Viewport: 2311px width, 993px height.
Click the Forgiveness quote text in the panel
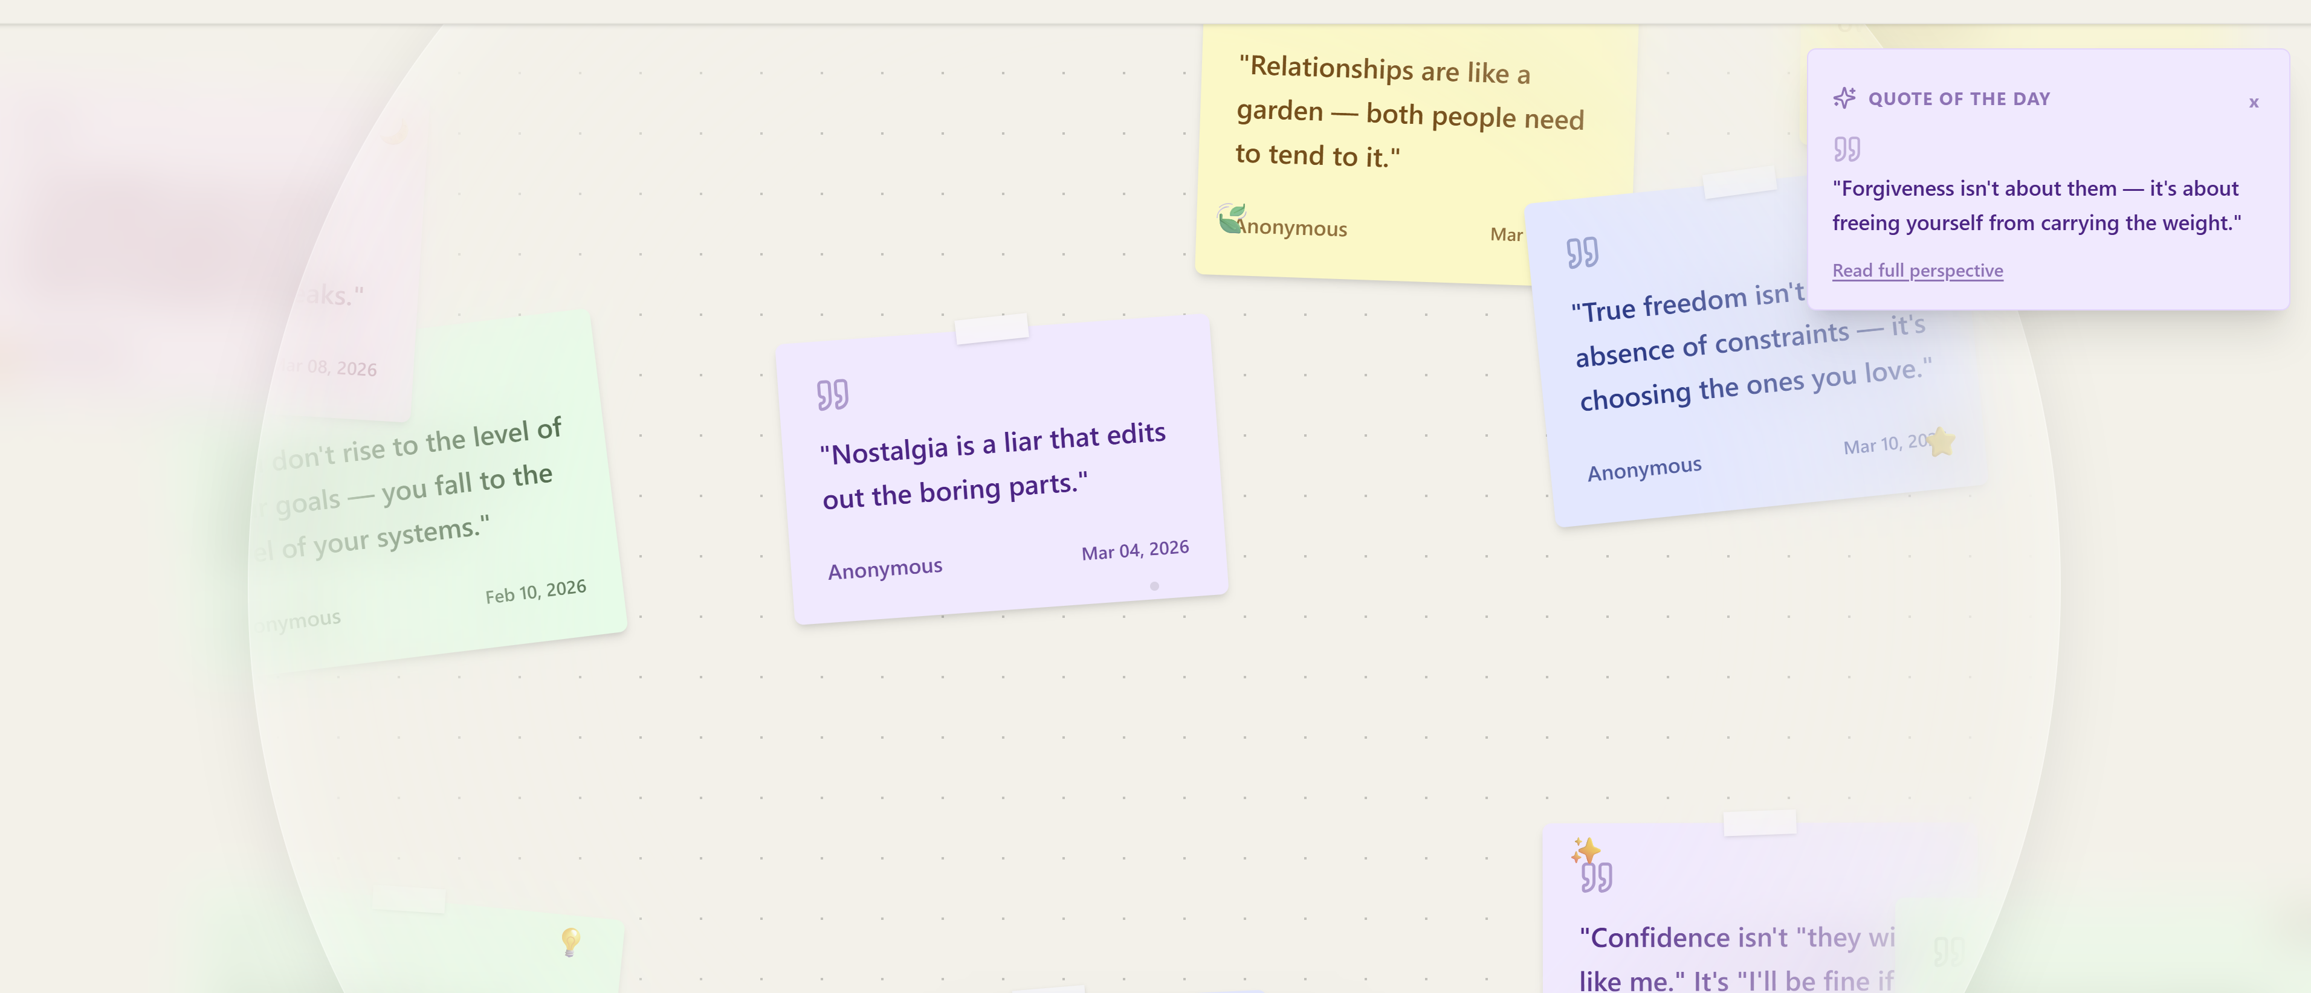[x=2035, y=205]
